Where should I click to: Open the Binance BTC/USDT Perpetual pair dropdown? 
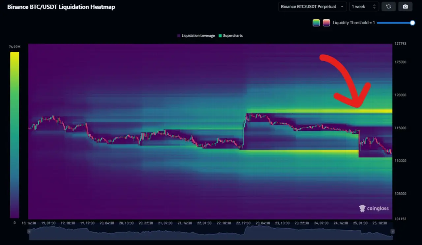312,7
